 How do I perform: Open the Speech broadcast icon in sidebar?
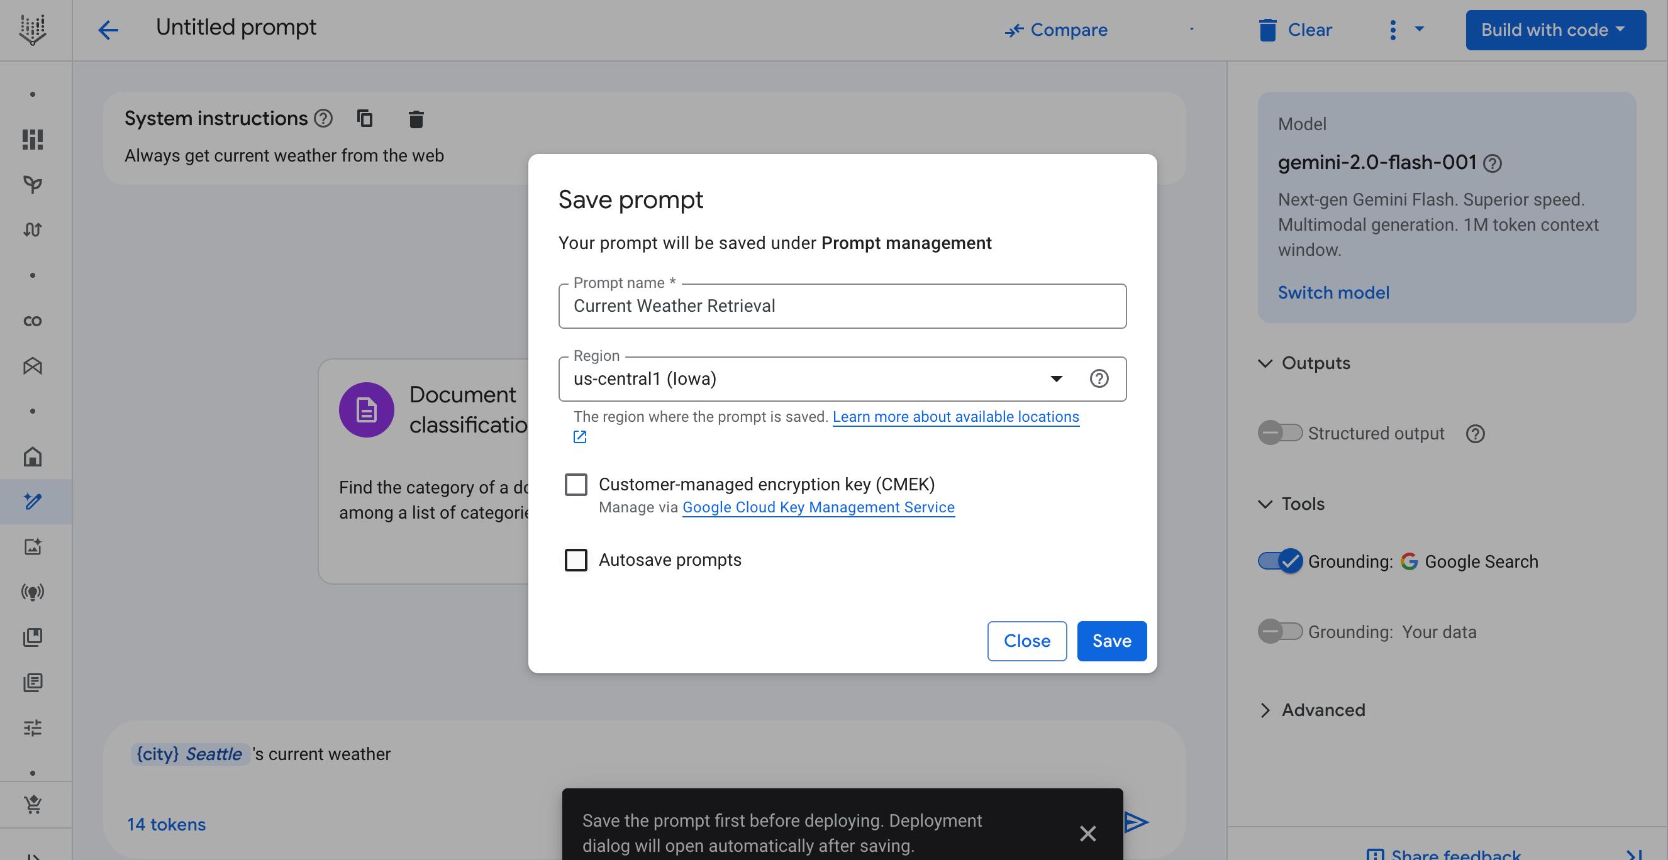click(32, 591)
